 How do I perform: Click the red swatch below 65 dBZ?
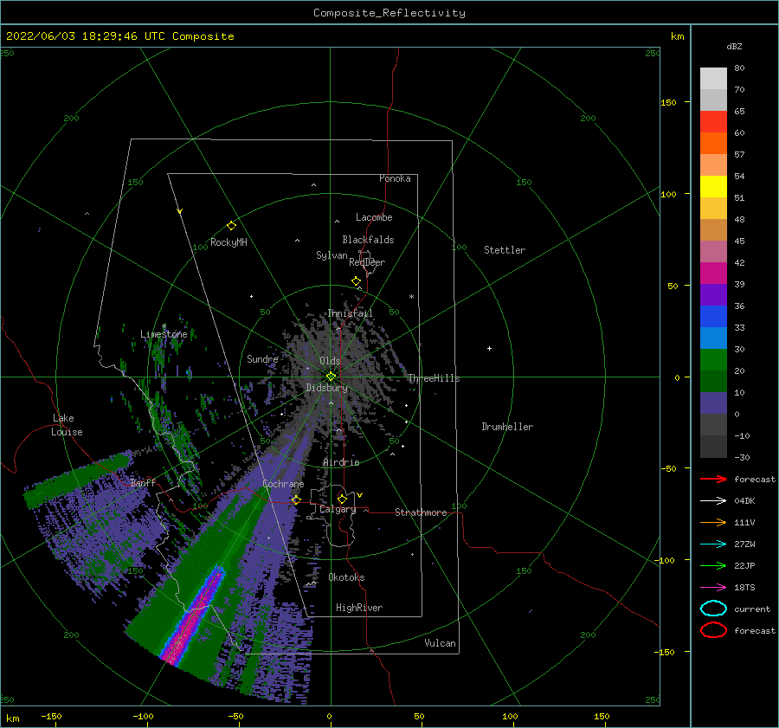[713, 122]
